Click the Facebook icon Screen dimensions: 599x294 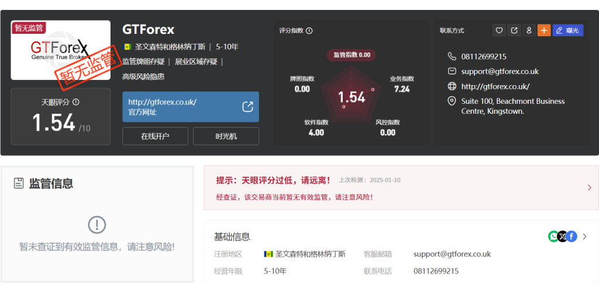coord(572,236)
